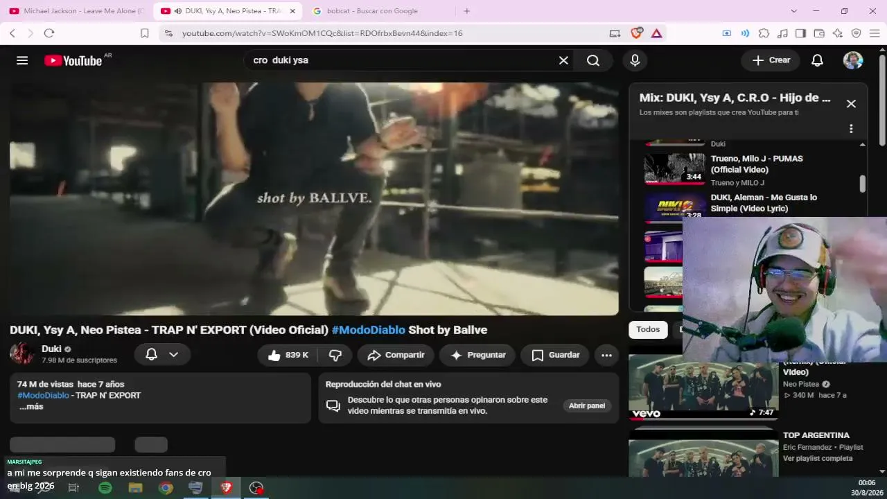Open the Duki channel name link
This screenshot has width=887, height=499.
point(51,349)
